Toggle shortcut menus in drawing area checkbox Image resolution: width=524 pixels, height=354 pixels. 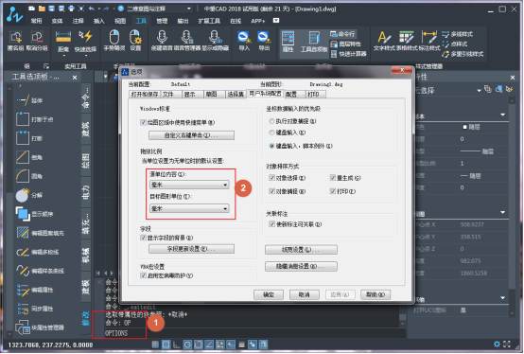point(143,123)
